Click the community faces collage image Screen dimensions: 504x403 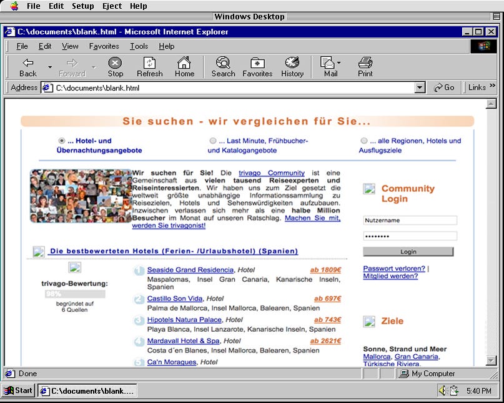click(81, 196)
